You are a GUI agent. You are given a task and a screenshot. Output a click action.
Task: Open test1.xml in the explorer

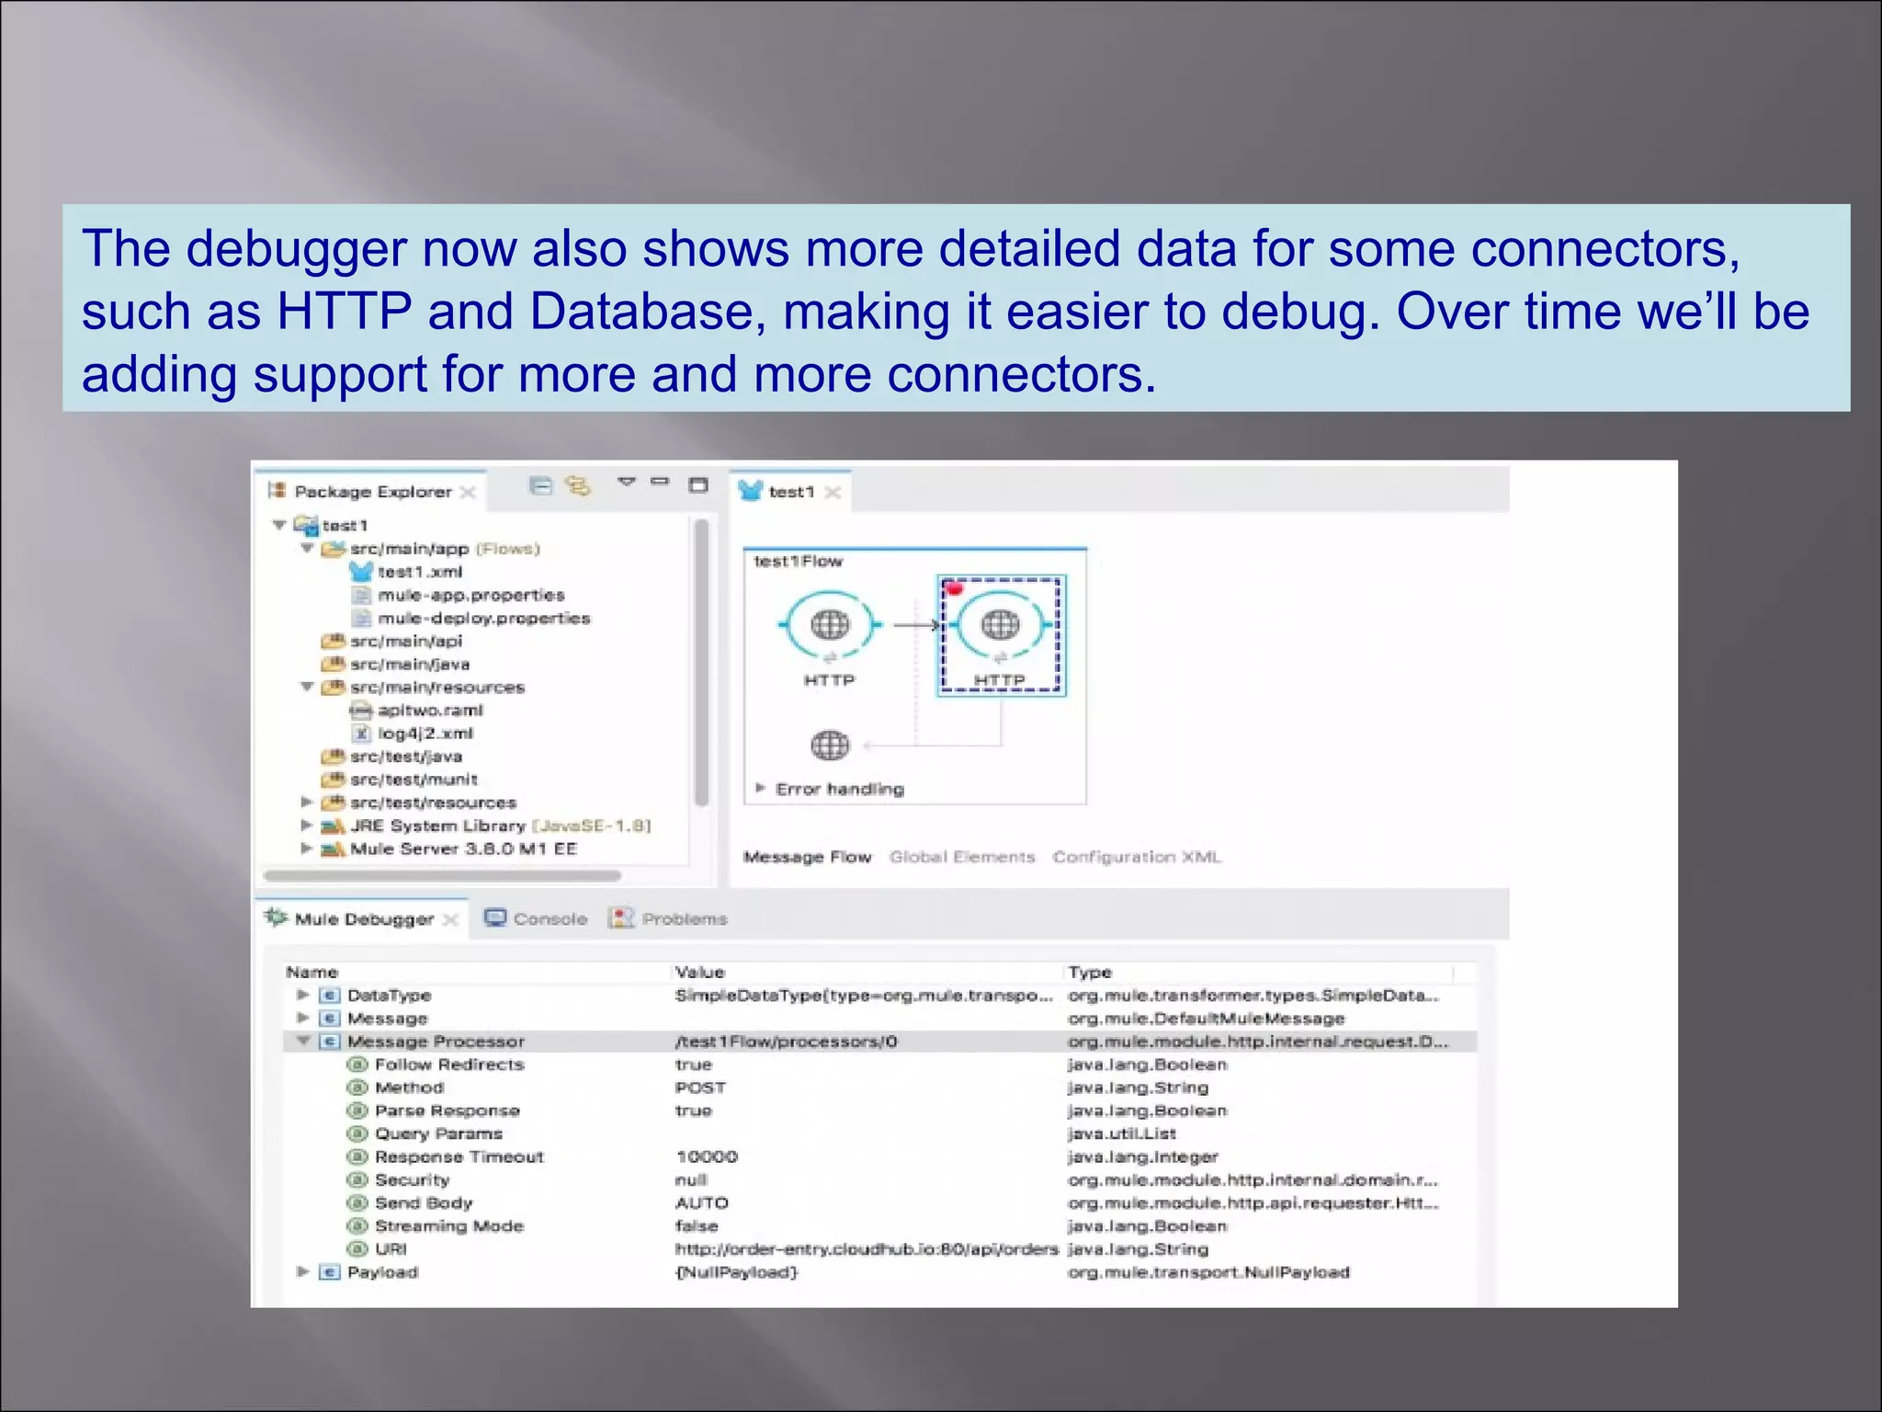coord(406,572)
